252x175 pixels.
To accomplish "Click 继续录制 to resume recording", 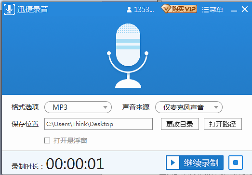I will [x=195, y=163].
